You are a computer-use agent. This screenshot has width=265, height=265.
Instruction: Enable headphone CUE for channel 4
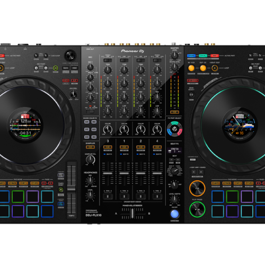(157, 147)
